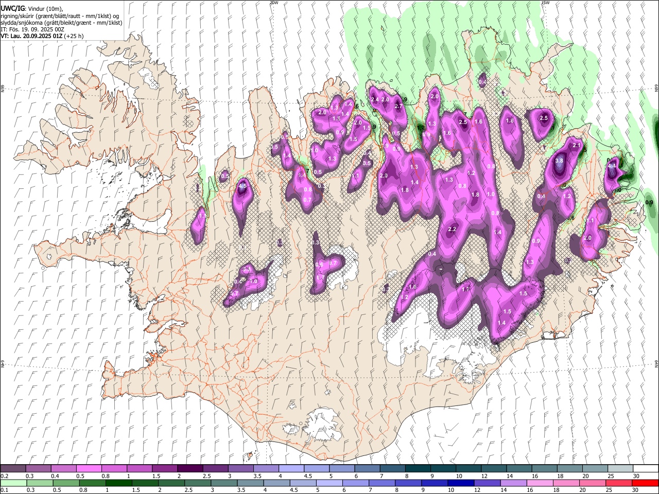Select the '64N' latitude label on the left edge
This screenshot has height=494, width=659.
[x=3, y=364]
